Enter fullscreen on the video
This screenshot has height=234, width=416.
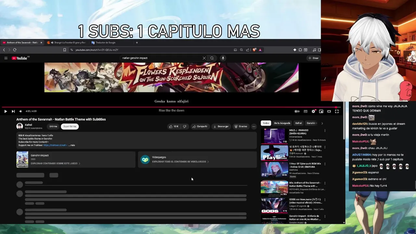337,111
